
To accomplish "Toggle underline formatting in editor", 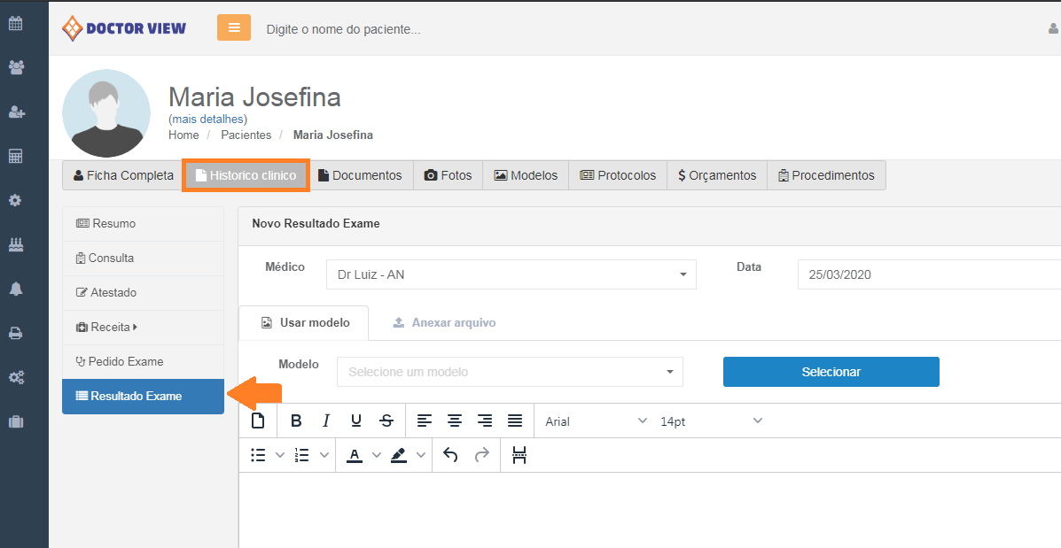I will click(356, 421).
